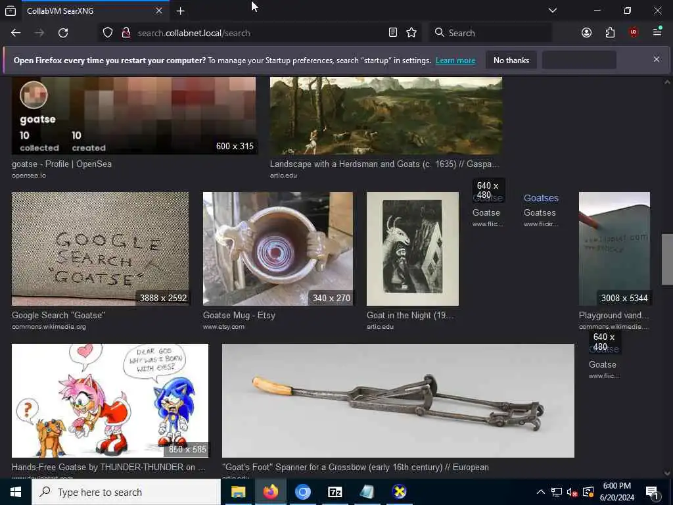Close the startup notification bar
The image size is (673, 505).
click(657, 59)
